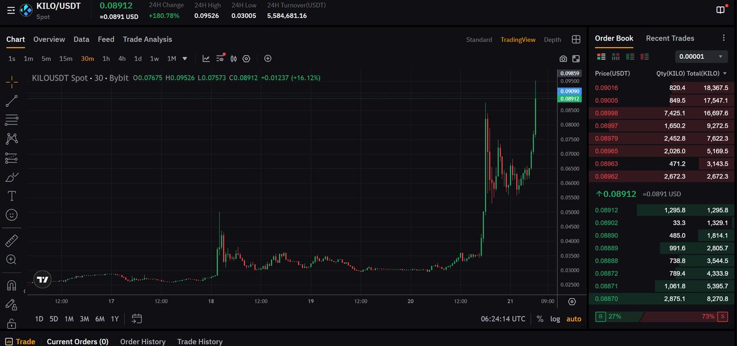
Task: Switch chart to Depth view
Action: click(553, 40)
